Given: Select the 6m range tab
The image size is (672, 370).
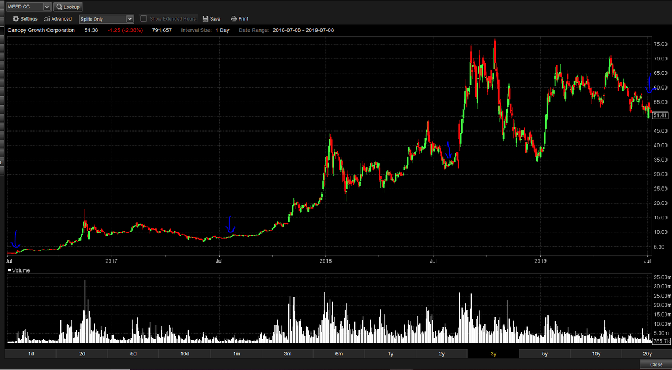Looking at the screenshot, I should [x=339, y=354].
